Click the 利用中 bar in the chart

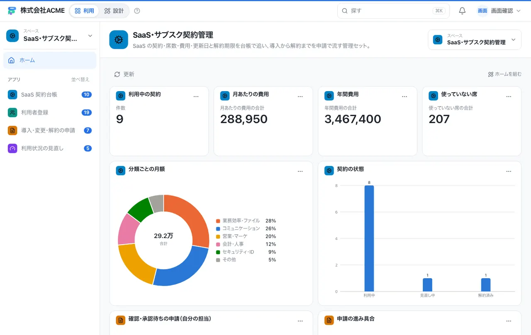click(369, 239)
